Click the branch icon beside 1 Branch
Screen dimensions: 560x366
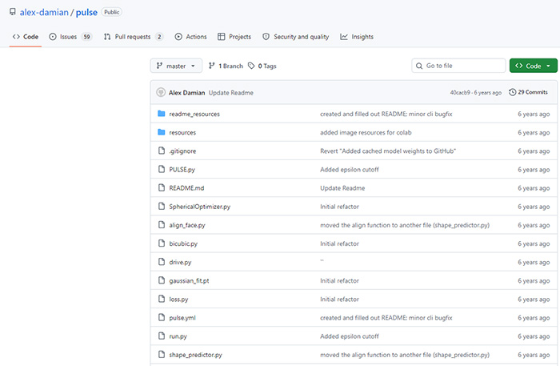[212, 66]
